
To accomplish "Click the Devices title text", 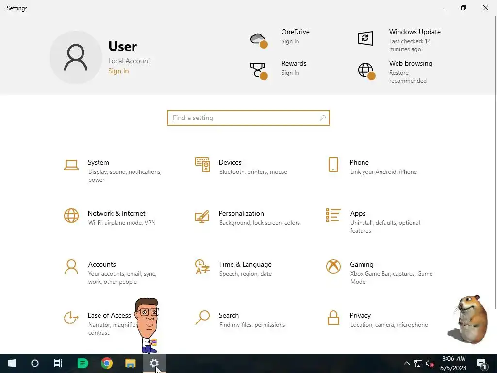I will point(230,162).
